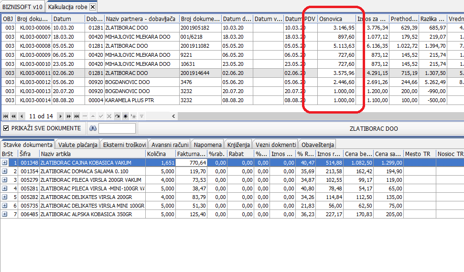Viewport: 464px width, 272px height.
Task: Expand item row ZLATIBORAC DOMACA SALAMA 0.100
Action: (4, 171)
